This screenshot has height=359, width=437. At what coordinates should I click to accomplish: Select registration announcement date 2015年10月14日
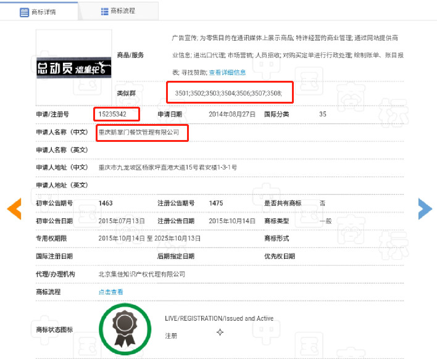232,221
